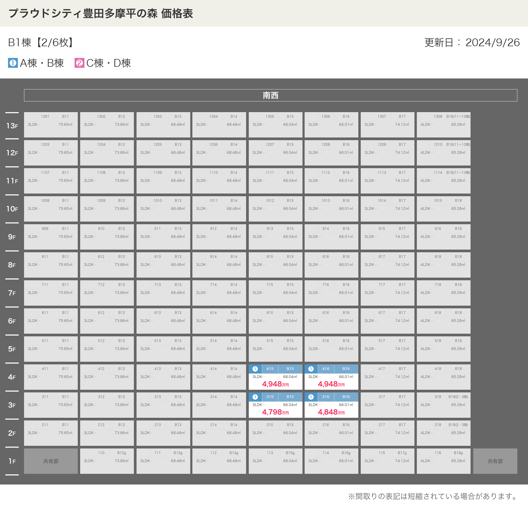Open unit 416 priced 4,948万円
Viewport: 528px width, 508px height.
(x=331, y=377)
